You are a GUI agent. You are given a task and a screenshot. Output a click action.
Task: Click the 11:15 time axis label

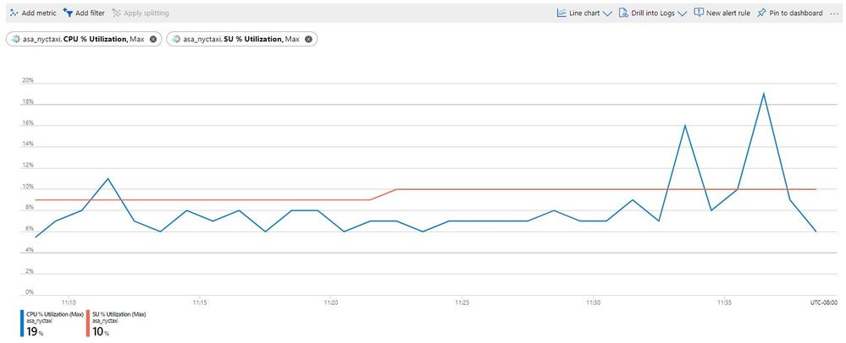click(x=200, y=303)
